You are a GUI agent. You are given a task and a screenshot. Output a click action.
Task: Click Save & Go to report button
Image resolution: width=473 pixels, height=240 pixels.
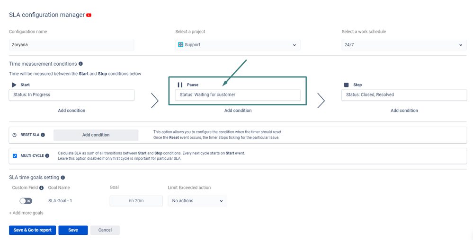pos(33,230)
